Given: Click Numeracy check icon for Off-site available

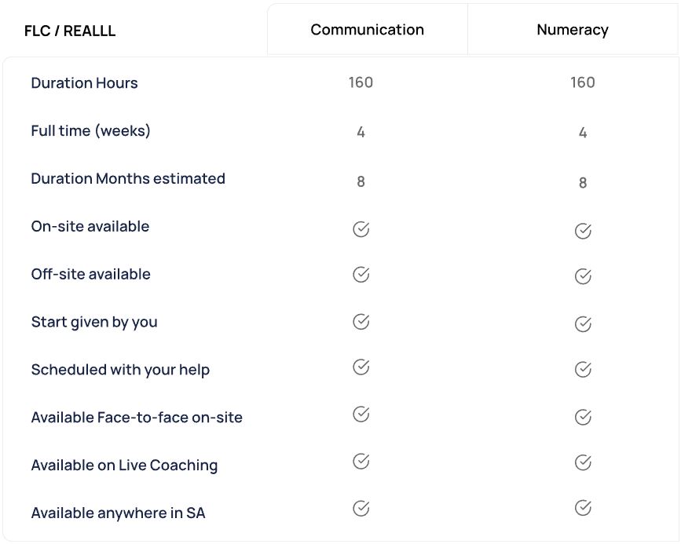Looking at the screenshot, I should coord(583,276).
